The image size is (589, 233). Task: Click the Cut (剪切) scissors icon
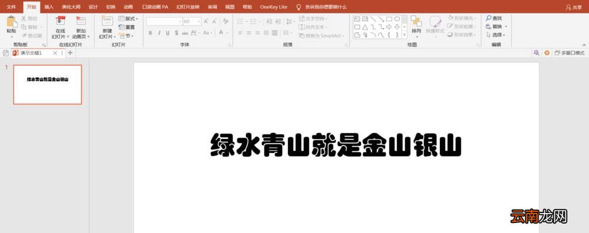click(24, 18)
